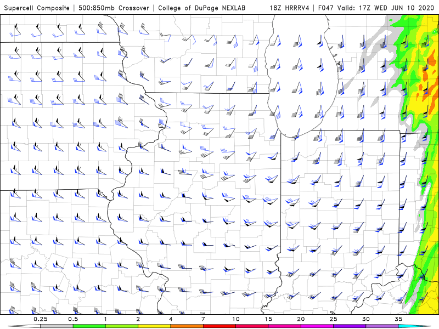Viewport: 439px width, 329px height.
Task: Select the bright green 0.5–1 legend swatch
Action: pyautogui.click(x=89, y=326)
